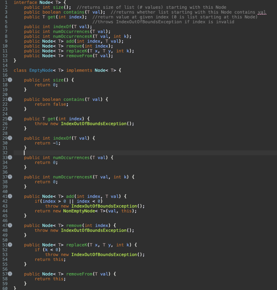
Task: Click 'numOccurrencesK' in the interface on line 8
Action: [73, 37]
